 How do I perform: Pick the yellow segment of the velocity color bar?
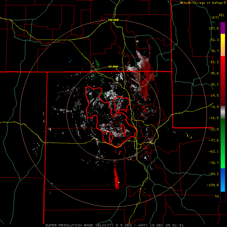pos(223,45)
